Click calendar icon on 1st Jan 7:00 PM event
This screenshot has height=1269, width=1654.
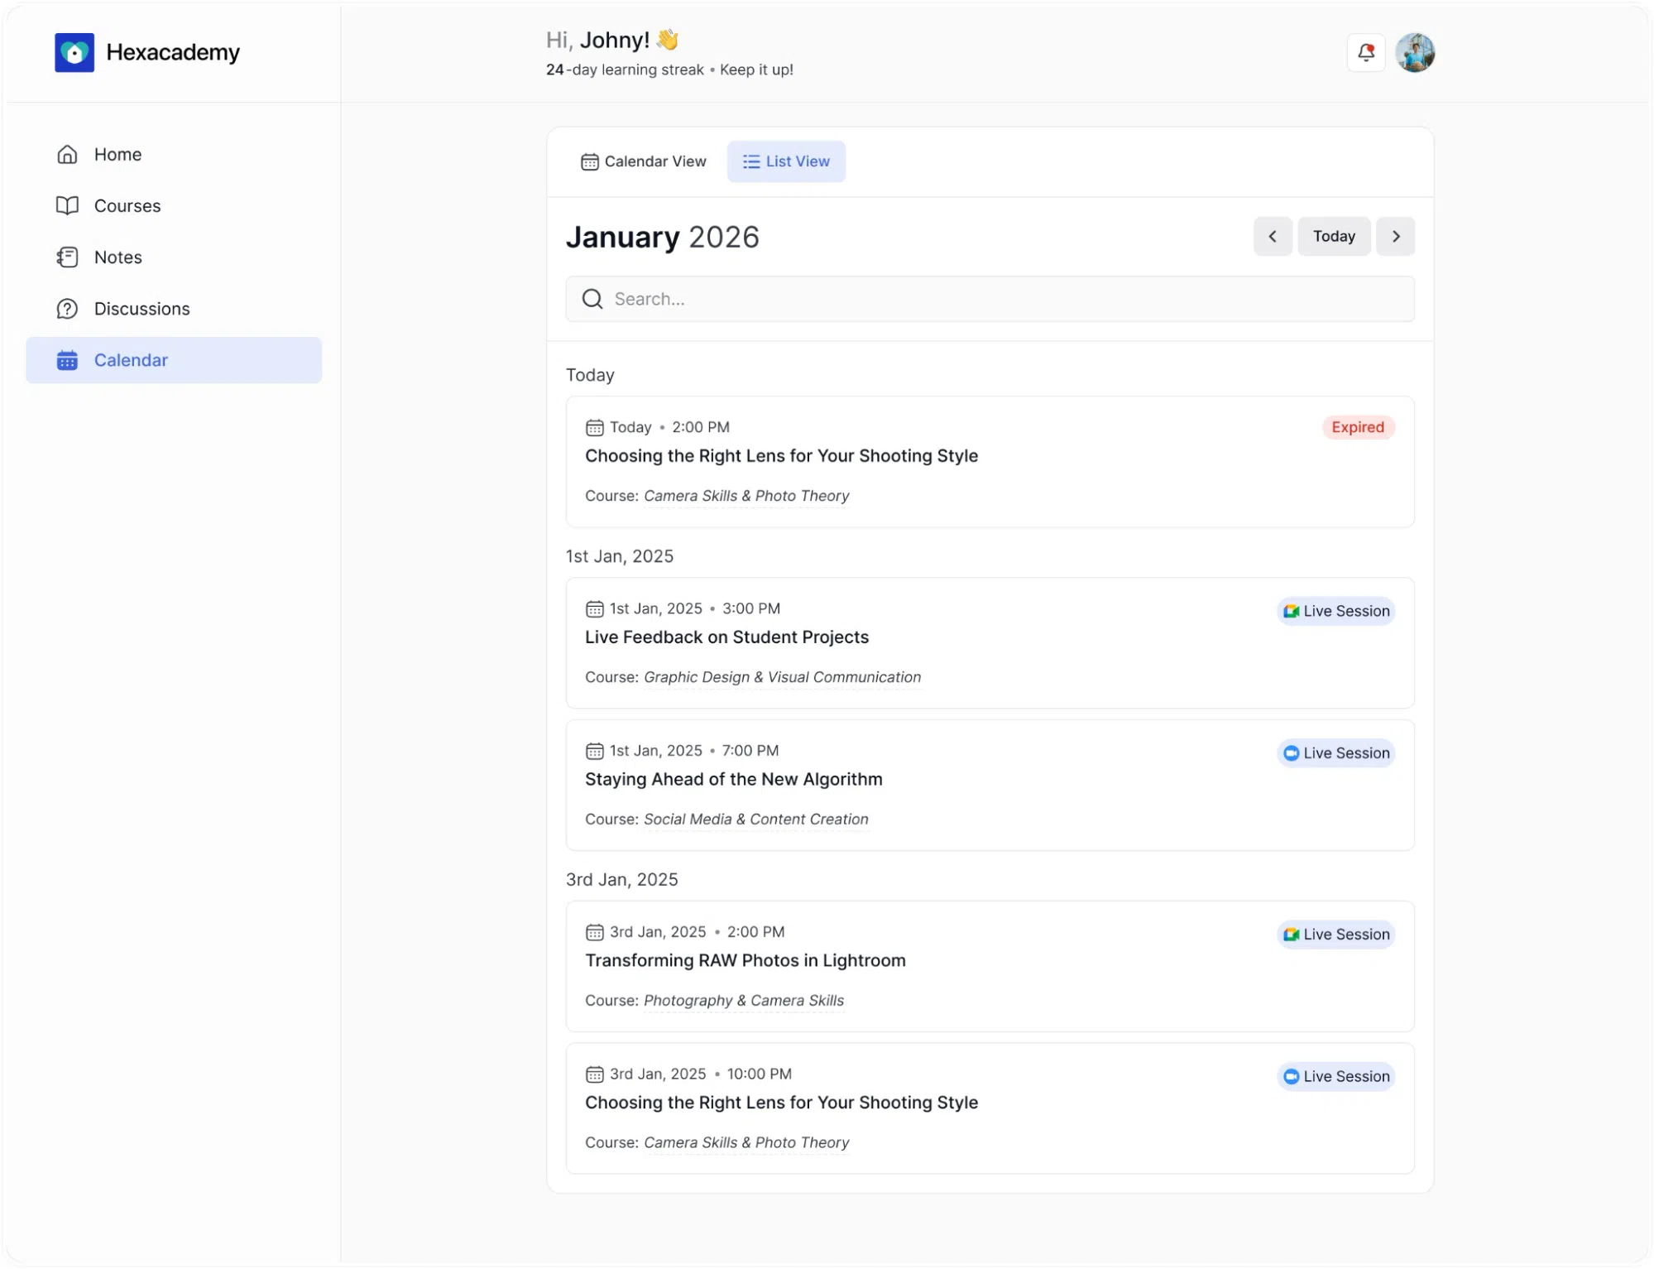pos(595,752)
